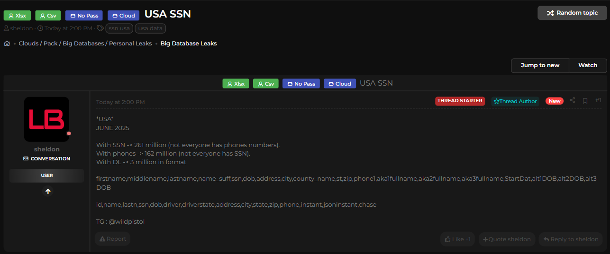Image resolution: width=610 pixels, height=254 pixels.
Task: Open the Clouds / Pack / Big Databases breadcrumb
Action: [x=85, y=44]
